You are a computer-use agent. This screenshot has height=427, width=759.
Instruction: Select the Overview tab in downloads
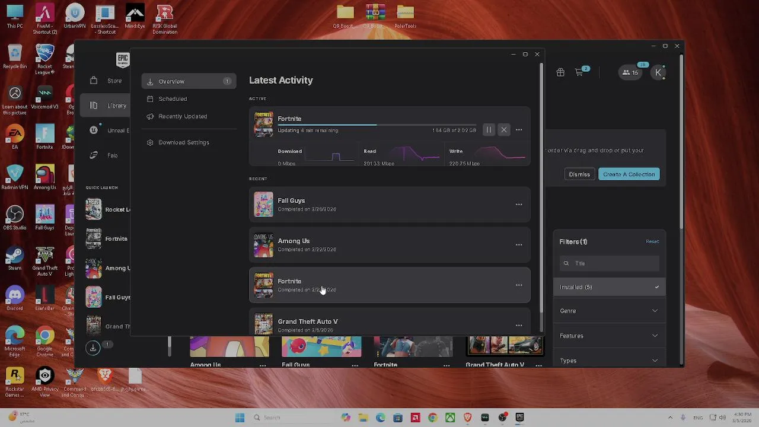coord(189,81)
